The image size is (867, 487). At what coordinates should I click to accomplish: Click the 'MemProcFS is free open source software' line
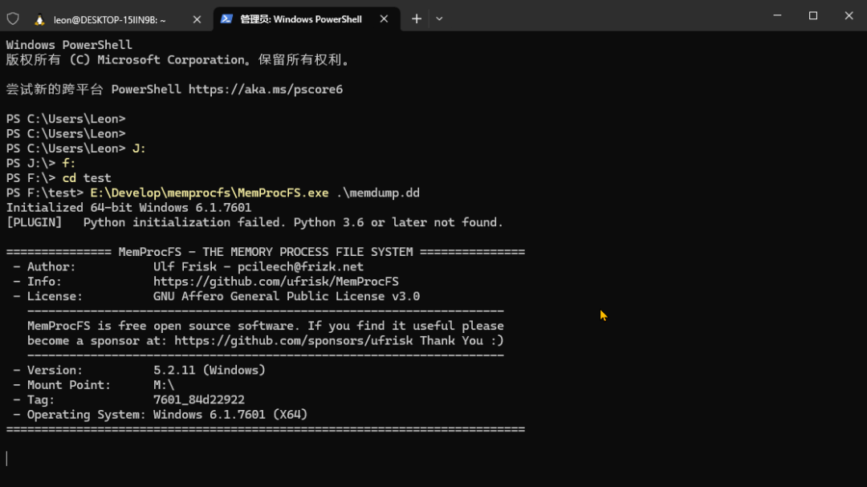click(x=266, y=327)
